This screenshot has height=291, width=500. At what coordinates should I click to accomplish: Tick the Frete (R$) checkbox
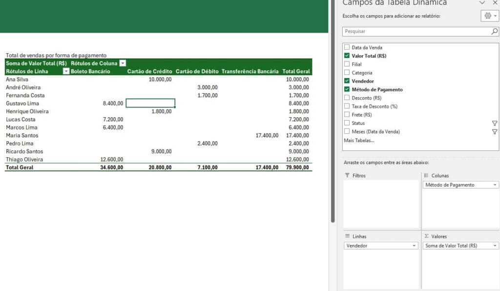point(347,115)
